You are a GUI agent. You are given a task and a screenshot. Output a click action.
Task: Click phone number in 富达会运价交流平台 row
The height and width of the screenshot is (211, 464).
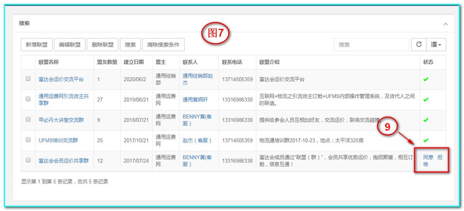pos(237,79)
